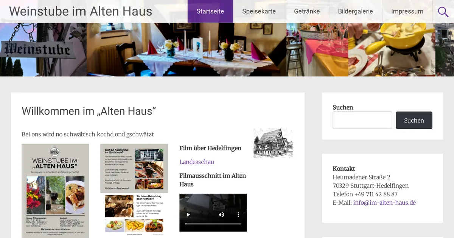Submit with the Suchen button
Image resolution: width=454 pixels, height=238 pixels.
[414, 120]
